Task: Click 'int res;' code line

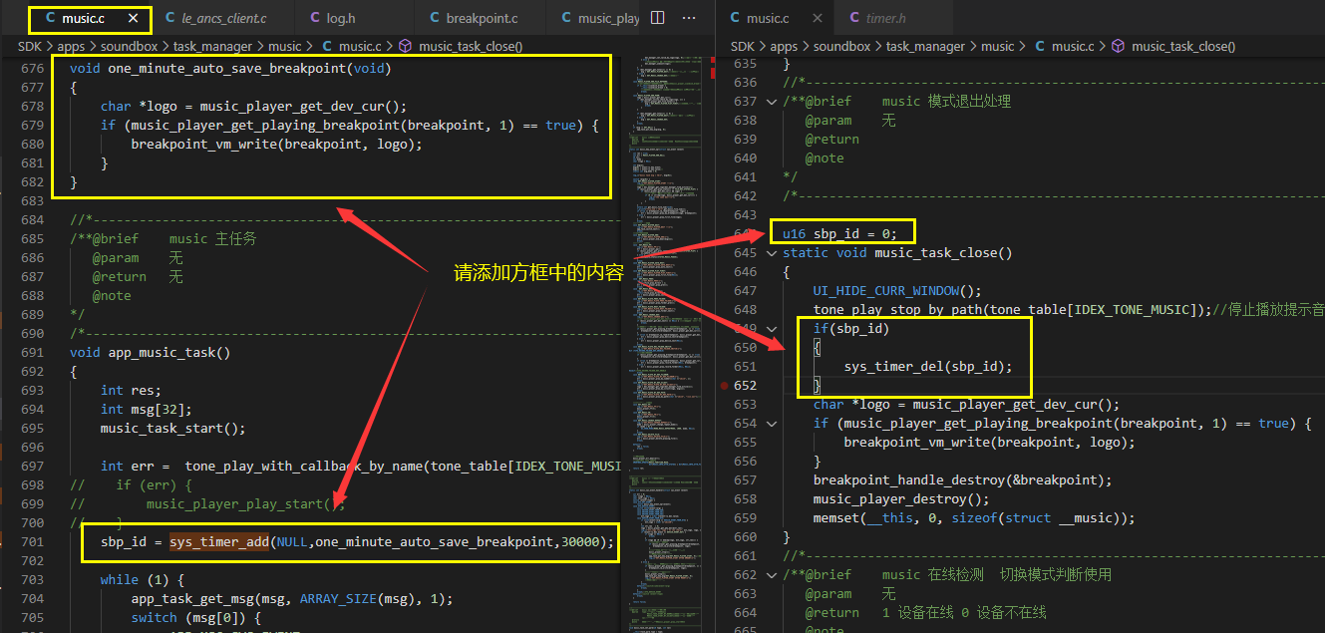Action: [130, 390]
